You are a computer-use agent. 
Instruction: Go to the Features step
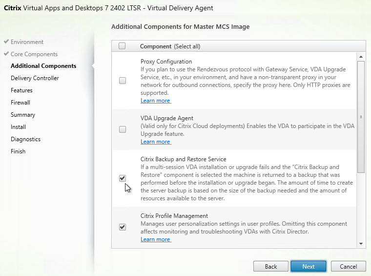point(21,90)
